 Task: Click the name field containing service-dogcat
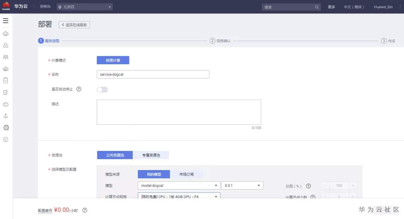153,74
